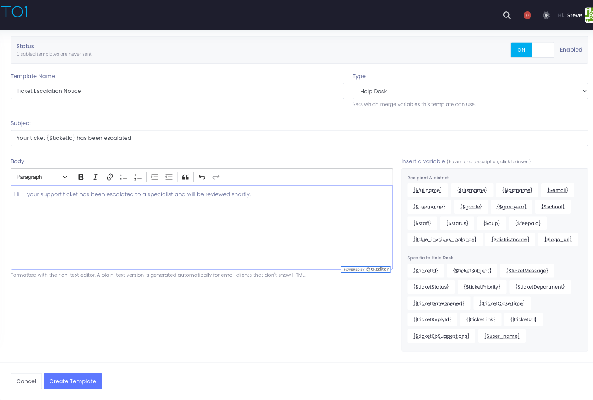Insert the {$gradyear} variable

(x=512, y=207)
